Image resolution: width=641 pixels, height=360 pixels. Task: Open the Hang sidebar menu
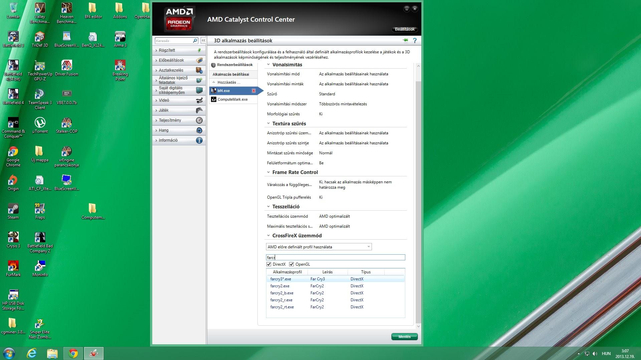(x=179, y=130)
